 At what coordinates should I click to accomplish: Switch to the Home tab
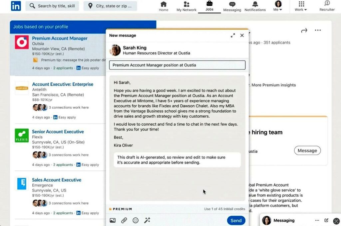pos(164,6)
